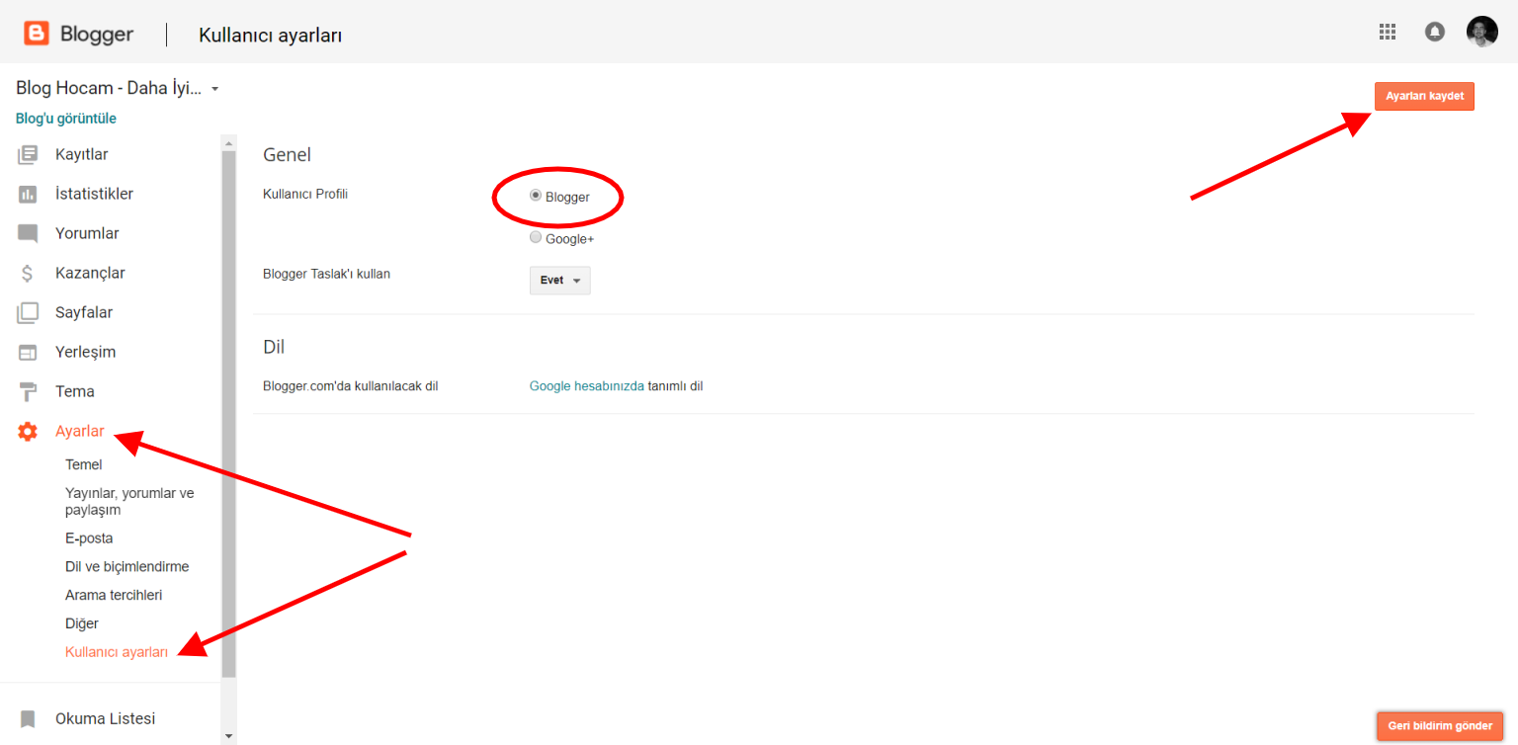Open Arama tercihleri settings

point(114,595)
